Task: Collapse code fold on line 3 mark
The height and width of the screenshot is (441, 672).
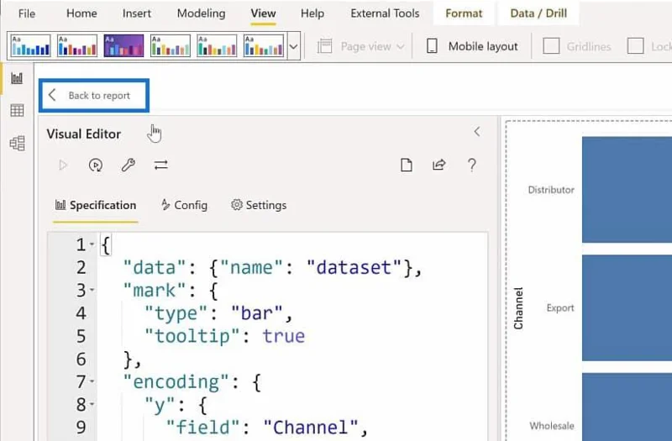Action: pyautogui.click(x=92, y=290)
